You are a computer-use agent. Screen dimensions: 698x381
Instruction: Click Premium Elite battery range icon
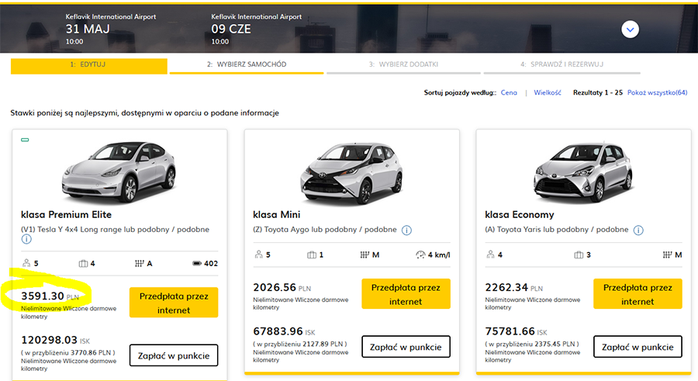(x=197, y=263)
